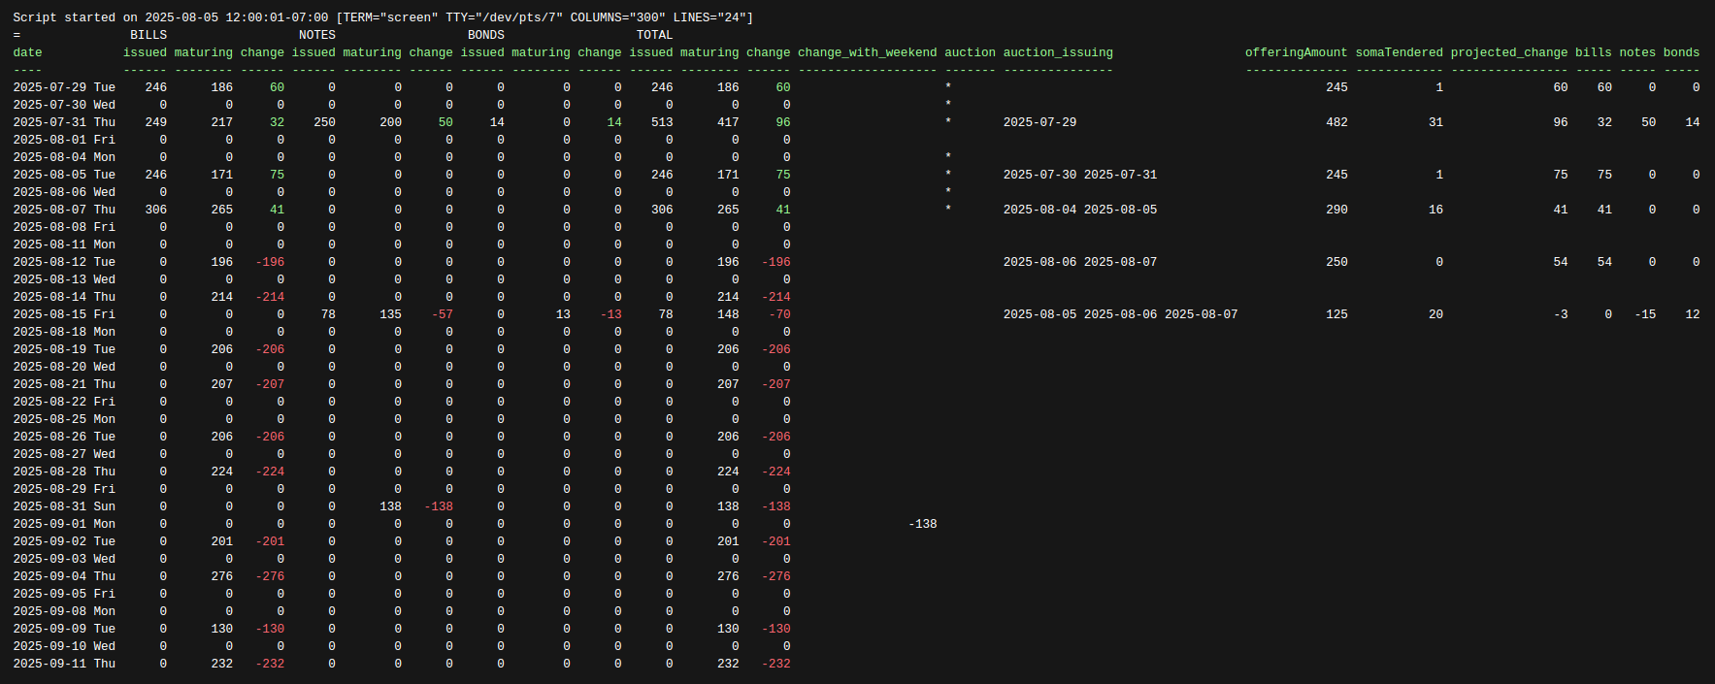This screenshot has height=684, width=1715.
Task: Select the date '2025-07-31 Thu'
Action: tap(64, 122)
